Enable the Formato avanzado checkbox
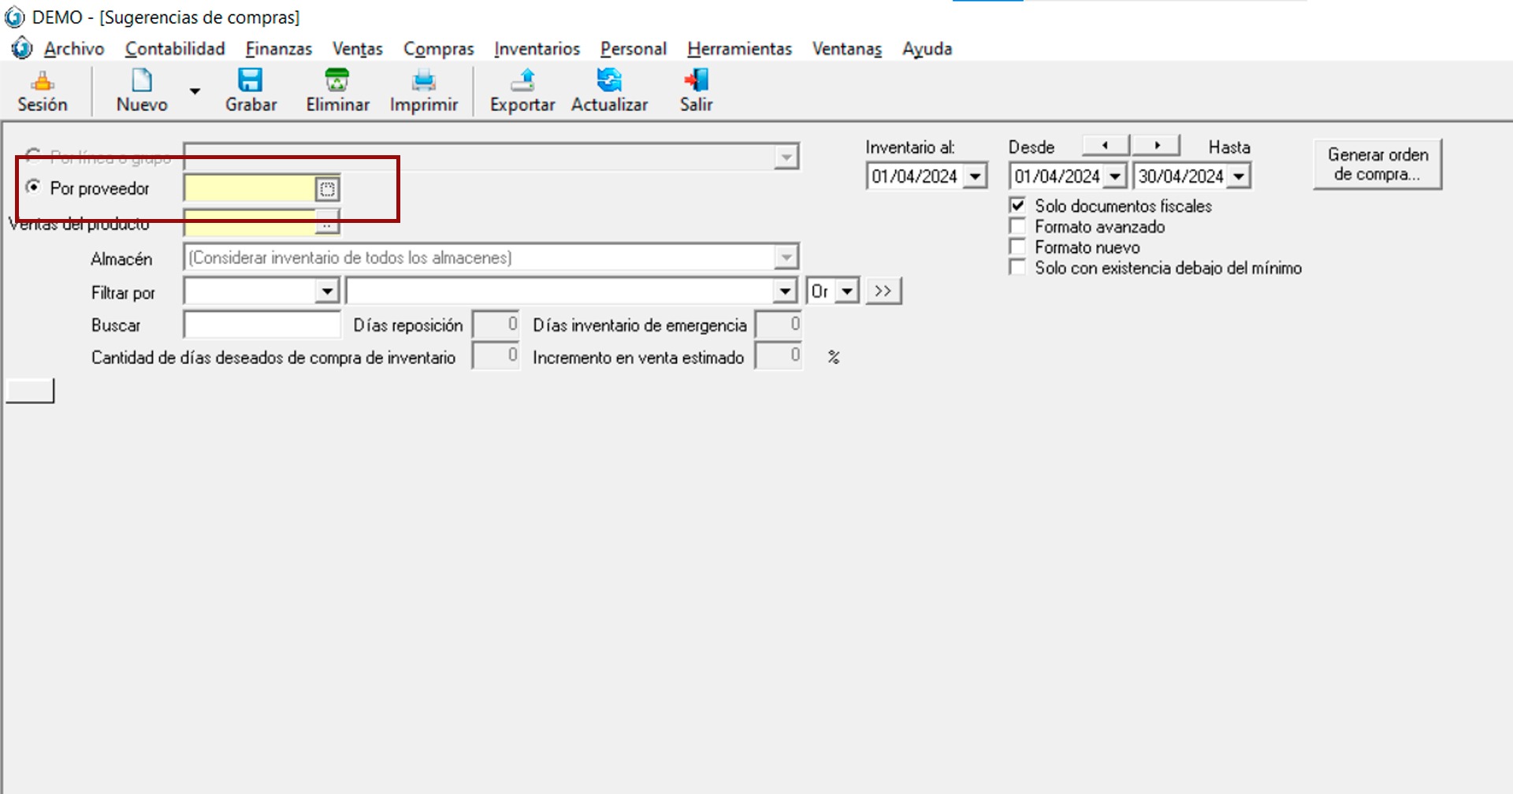1513x794 pixels. (x=1017, y=227)
